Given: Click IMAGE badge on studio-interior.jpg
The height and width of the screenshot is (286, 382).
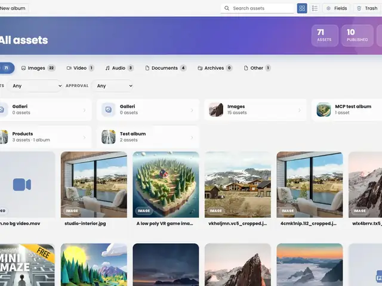Looking at the screenshot, I should (72, 211).
